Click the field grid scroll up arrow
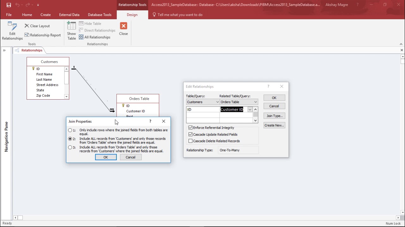 pos(256,109)
